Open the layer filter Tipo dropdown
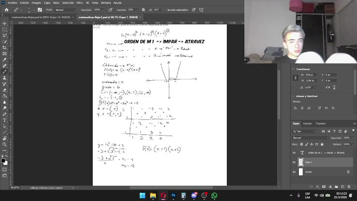 pos(304,131)
